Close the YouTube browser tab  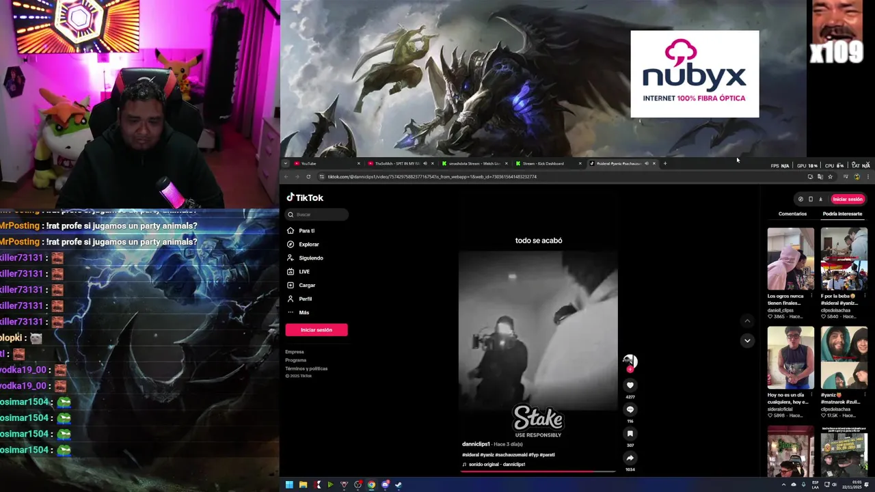358,163
